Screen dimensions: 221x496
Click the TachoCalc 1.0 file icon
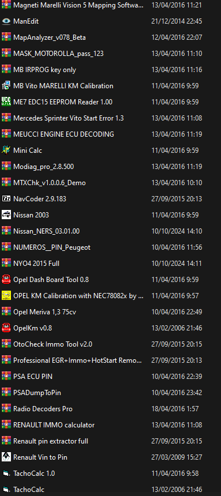pyautogui.click(x=6, y=474)
